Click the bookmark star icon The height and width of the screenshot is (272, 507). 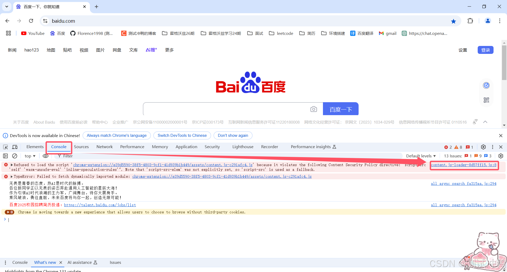(x=453, y=21)
